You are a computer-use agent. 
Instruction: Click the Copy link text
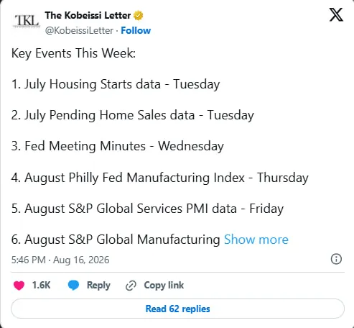(164, 285)
